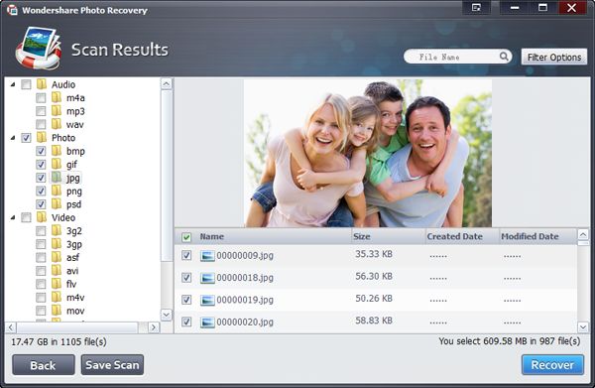Click the 3g2 folder icon
The image size is (595, 388).
57,230
